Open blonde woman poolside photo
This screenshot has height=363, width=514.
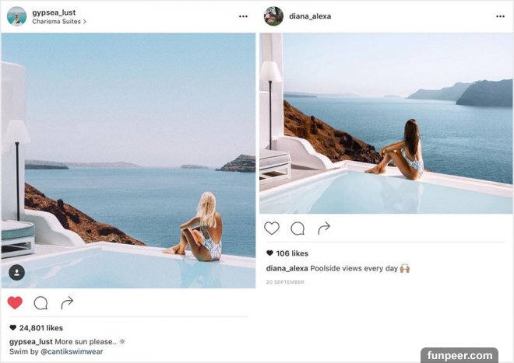click(128, 160)
